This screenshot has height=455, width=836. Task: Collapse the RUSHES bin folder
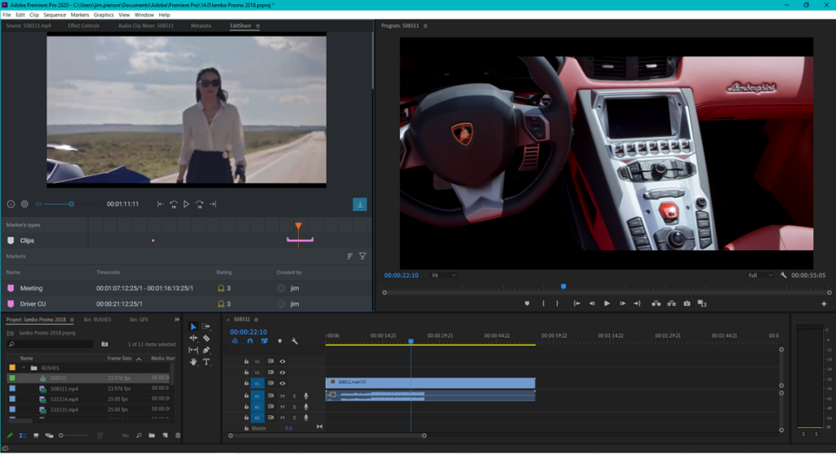click(24, 368)
